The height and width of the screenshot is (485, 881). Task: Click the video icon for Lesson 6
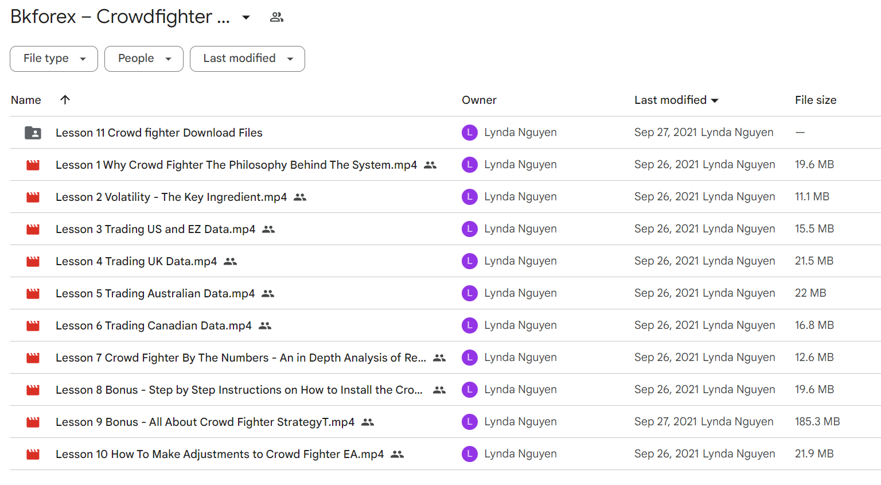[33, 325]
